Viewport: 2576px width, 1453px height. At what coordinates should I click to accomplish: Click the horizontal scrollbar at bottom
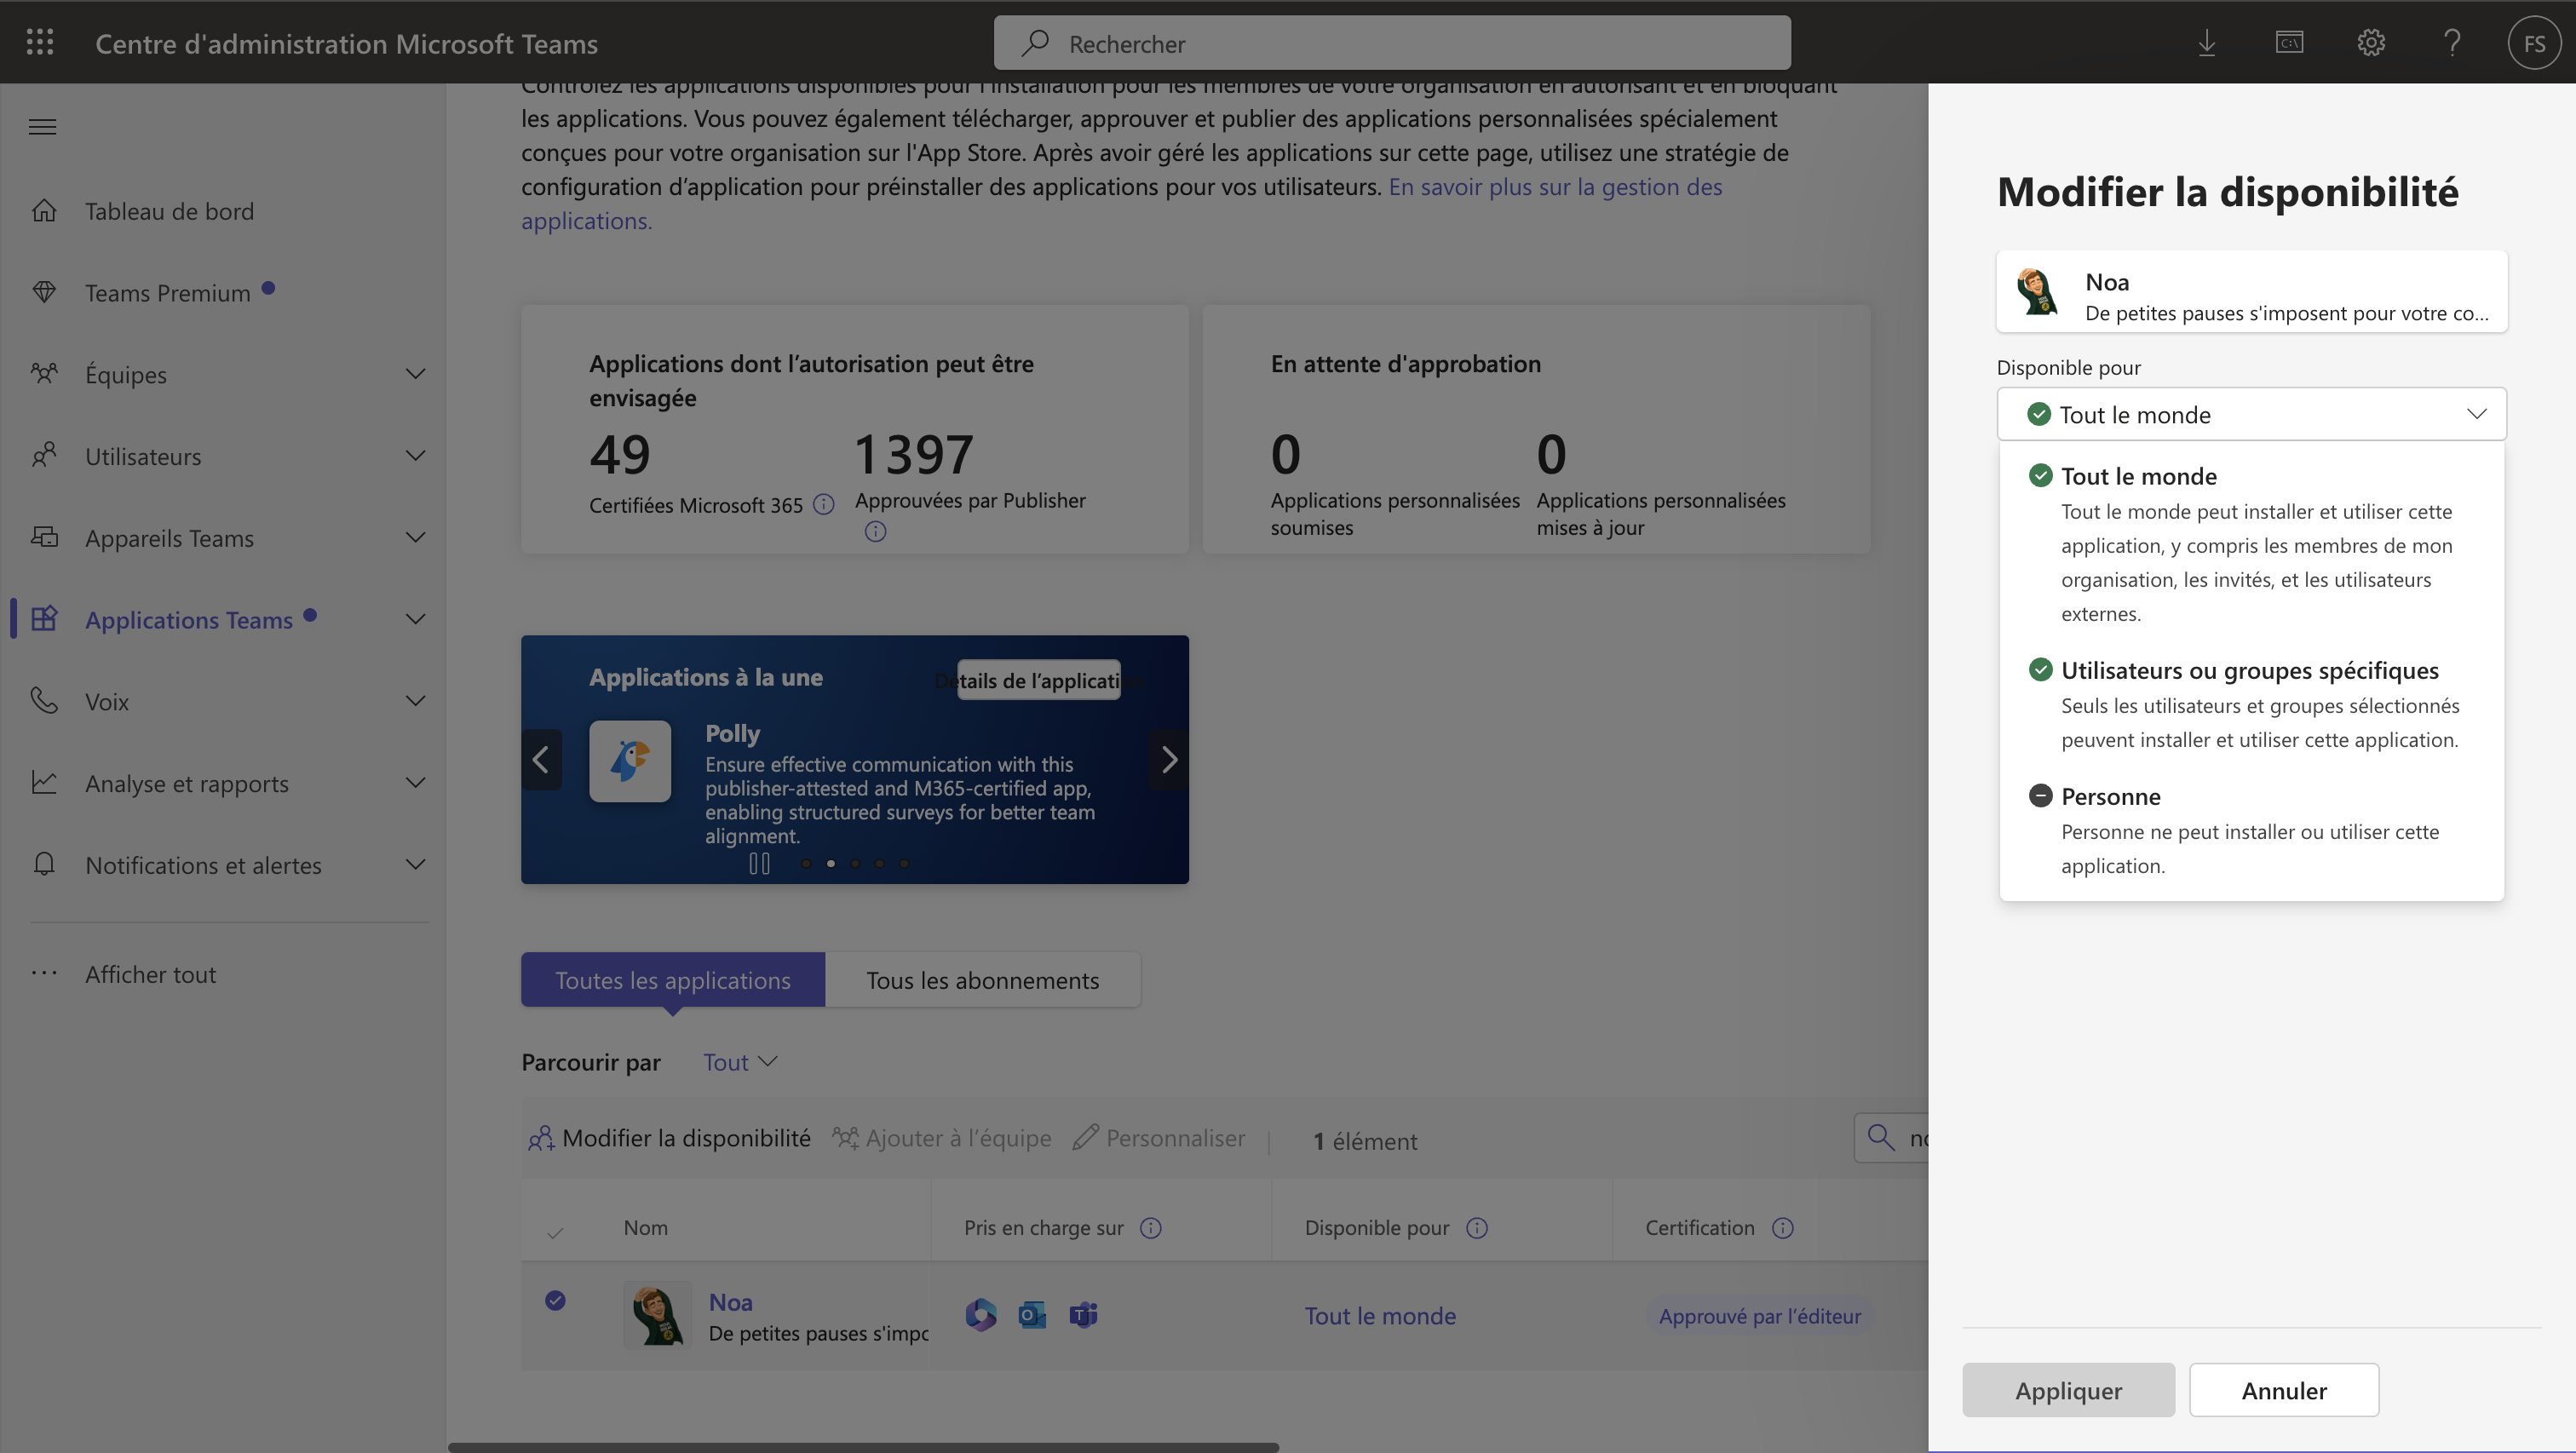pos(864,1446)
